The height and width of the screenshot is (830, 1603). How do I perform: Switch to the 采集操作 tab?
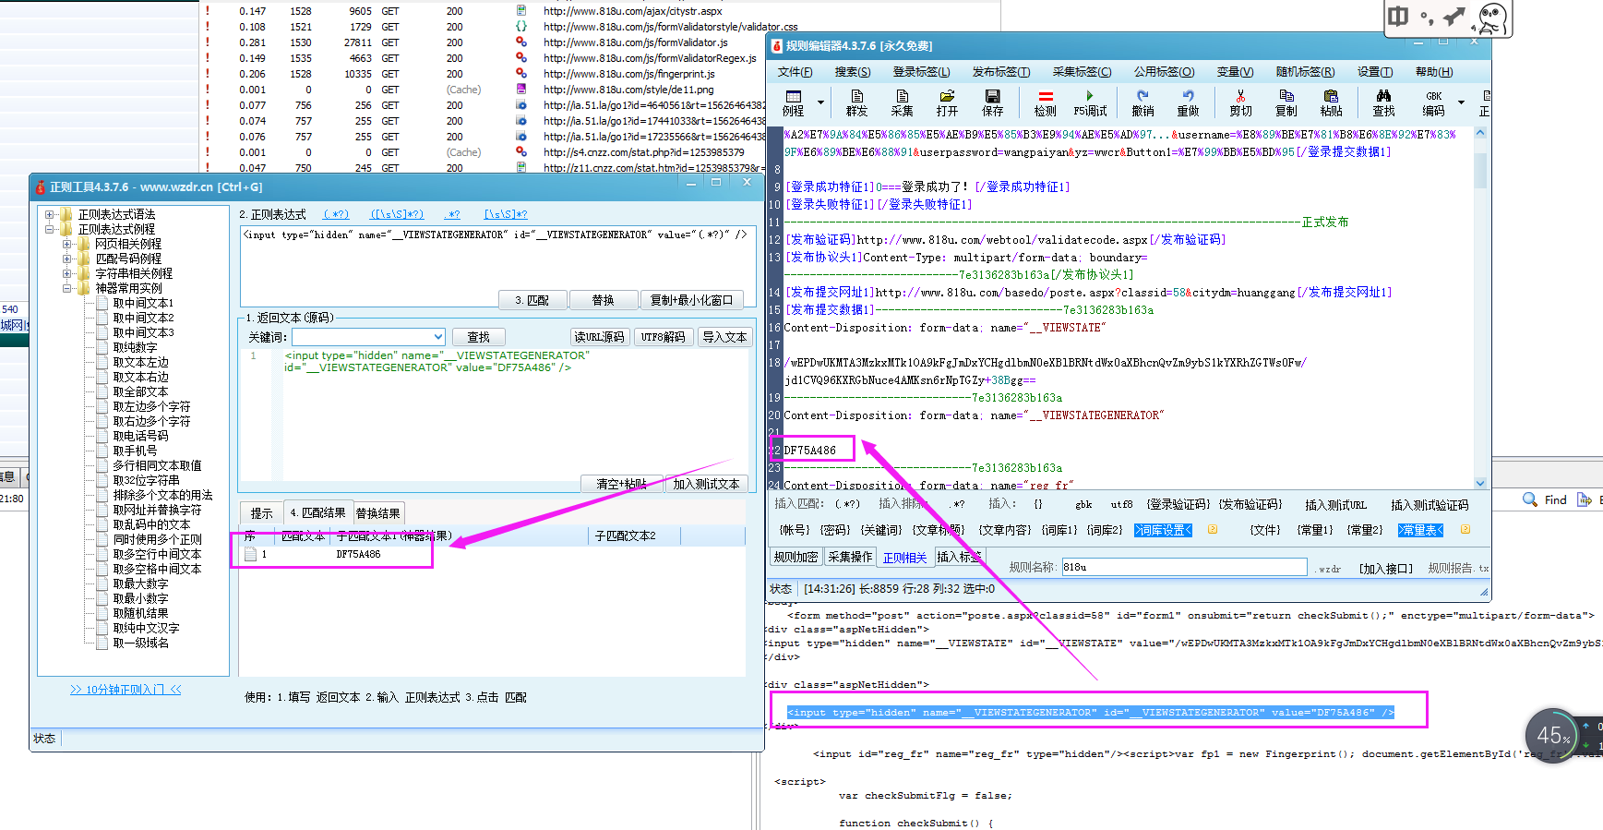coord(850,557)
